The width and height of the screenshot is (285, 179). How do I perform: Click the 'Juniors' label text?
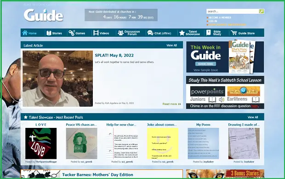pos(198,99)
